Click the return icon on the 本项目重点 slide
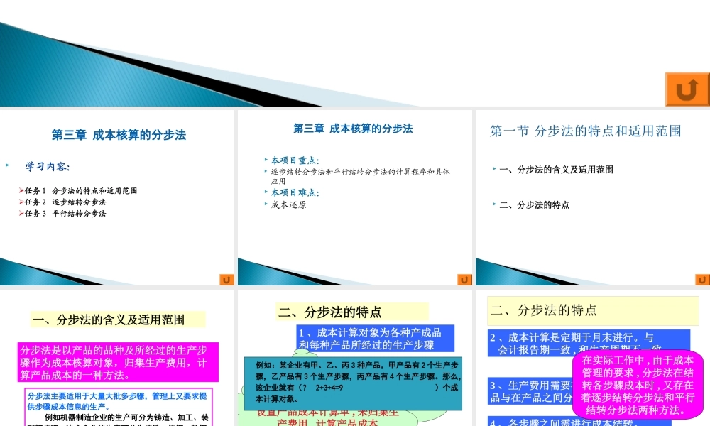Screen dimensions: 710x426 (x=463, y=280)
